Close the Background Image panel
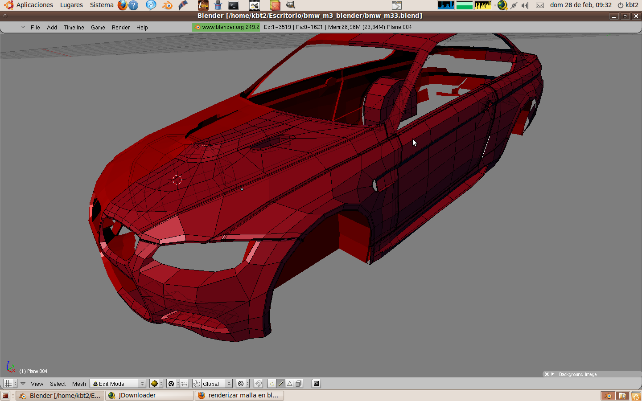642x401 pixels. (x=547, y=374)
